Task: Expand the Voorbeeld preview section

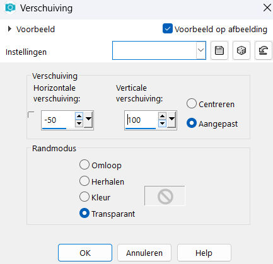Action: (9, 29)
